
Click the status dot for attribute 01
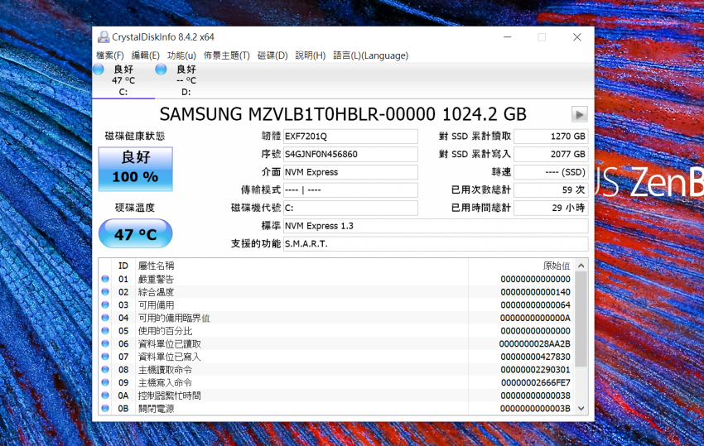click(x=105, y=279)
